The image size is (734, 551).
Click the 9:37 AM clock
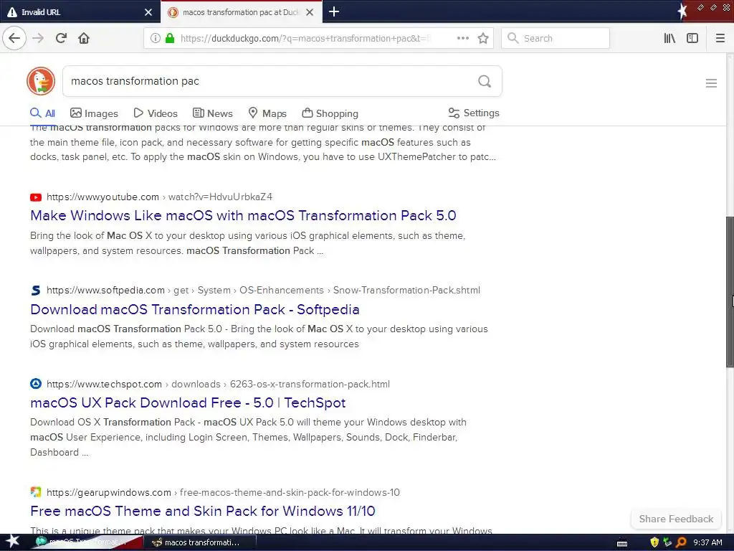pyautogui.click(x=707, y=542)
